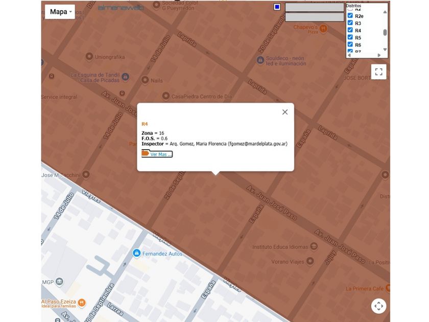The width and height of the screenshot is (429, 322).
Task: Click the pan/location control icon
Action: pos(378,306)
